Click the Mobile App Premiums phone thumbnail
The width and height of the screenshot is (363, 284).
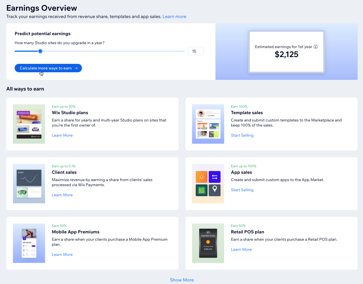click(29, 243)
